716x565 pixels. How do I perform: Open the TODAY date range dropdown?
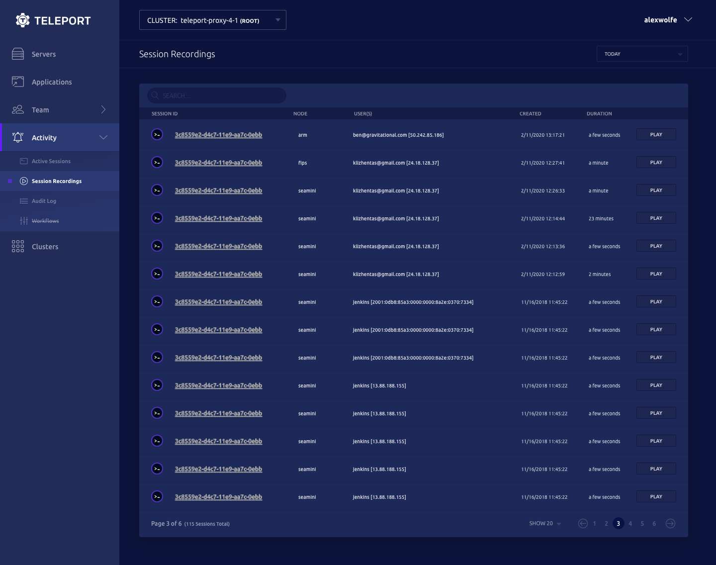[x=642, y=54]
